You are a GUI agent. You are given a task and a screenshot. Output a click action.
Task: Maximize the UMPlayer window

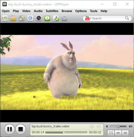click(x=115, y=4)
